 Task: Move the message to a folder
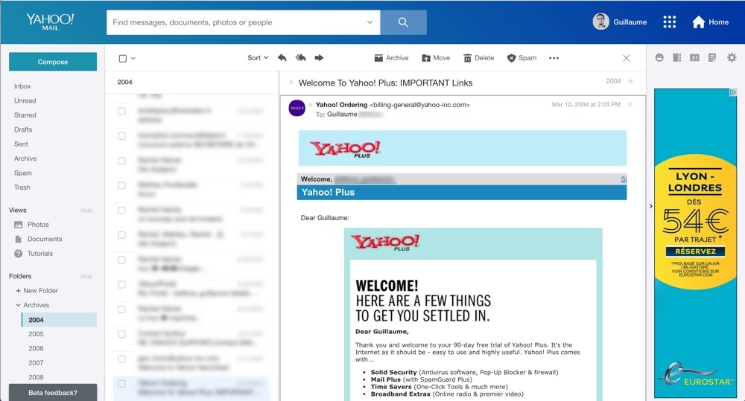click(436, 58)
